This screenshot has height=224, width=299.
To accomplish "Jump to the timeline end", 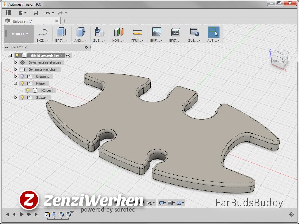I will coord(36,214).
